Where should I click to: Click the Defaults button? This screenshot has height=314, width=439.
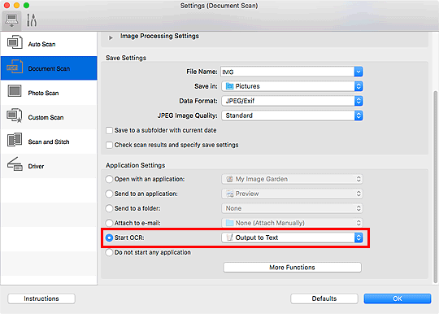tap(324, 299)
